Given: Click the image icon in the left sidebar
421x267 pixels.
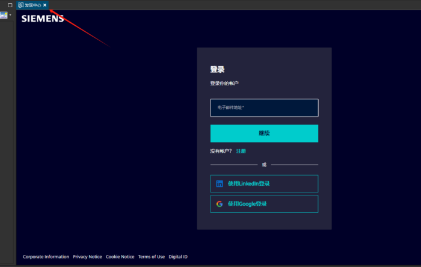Looking at the screenshot, I should [x=4, y=15].
